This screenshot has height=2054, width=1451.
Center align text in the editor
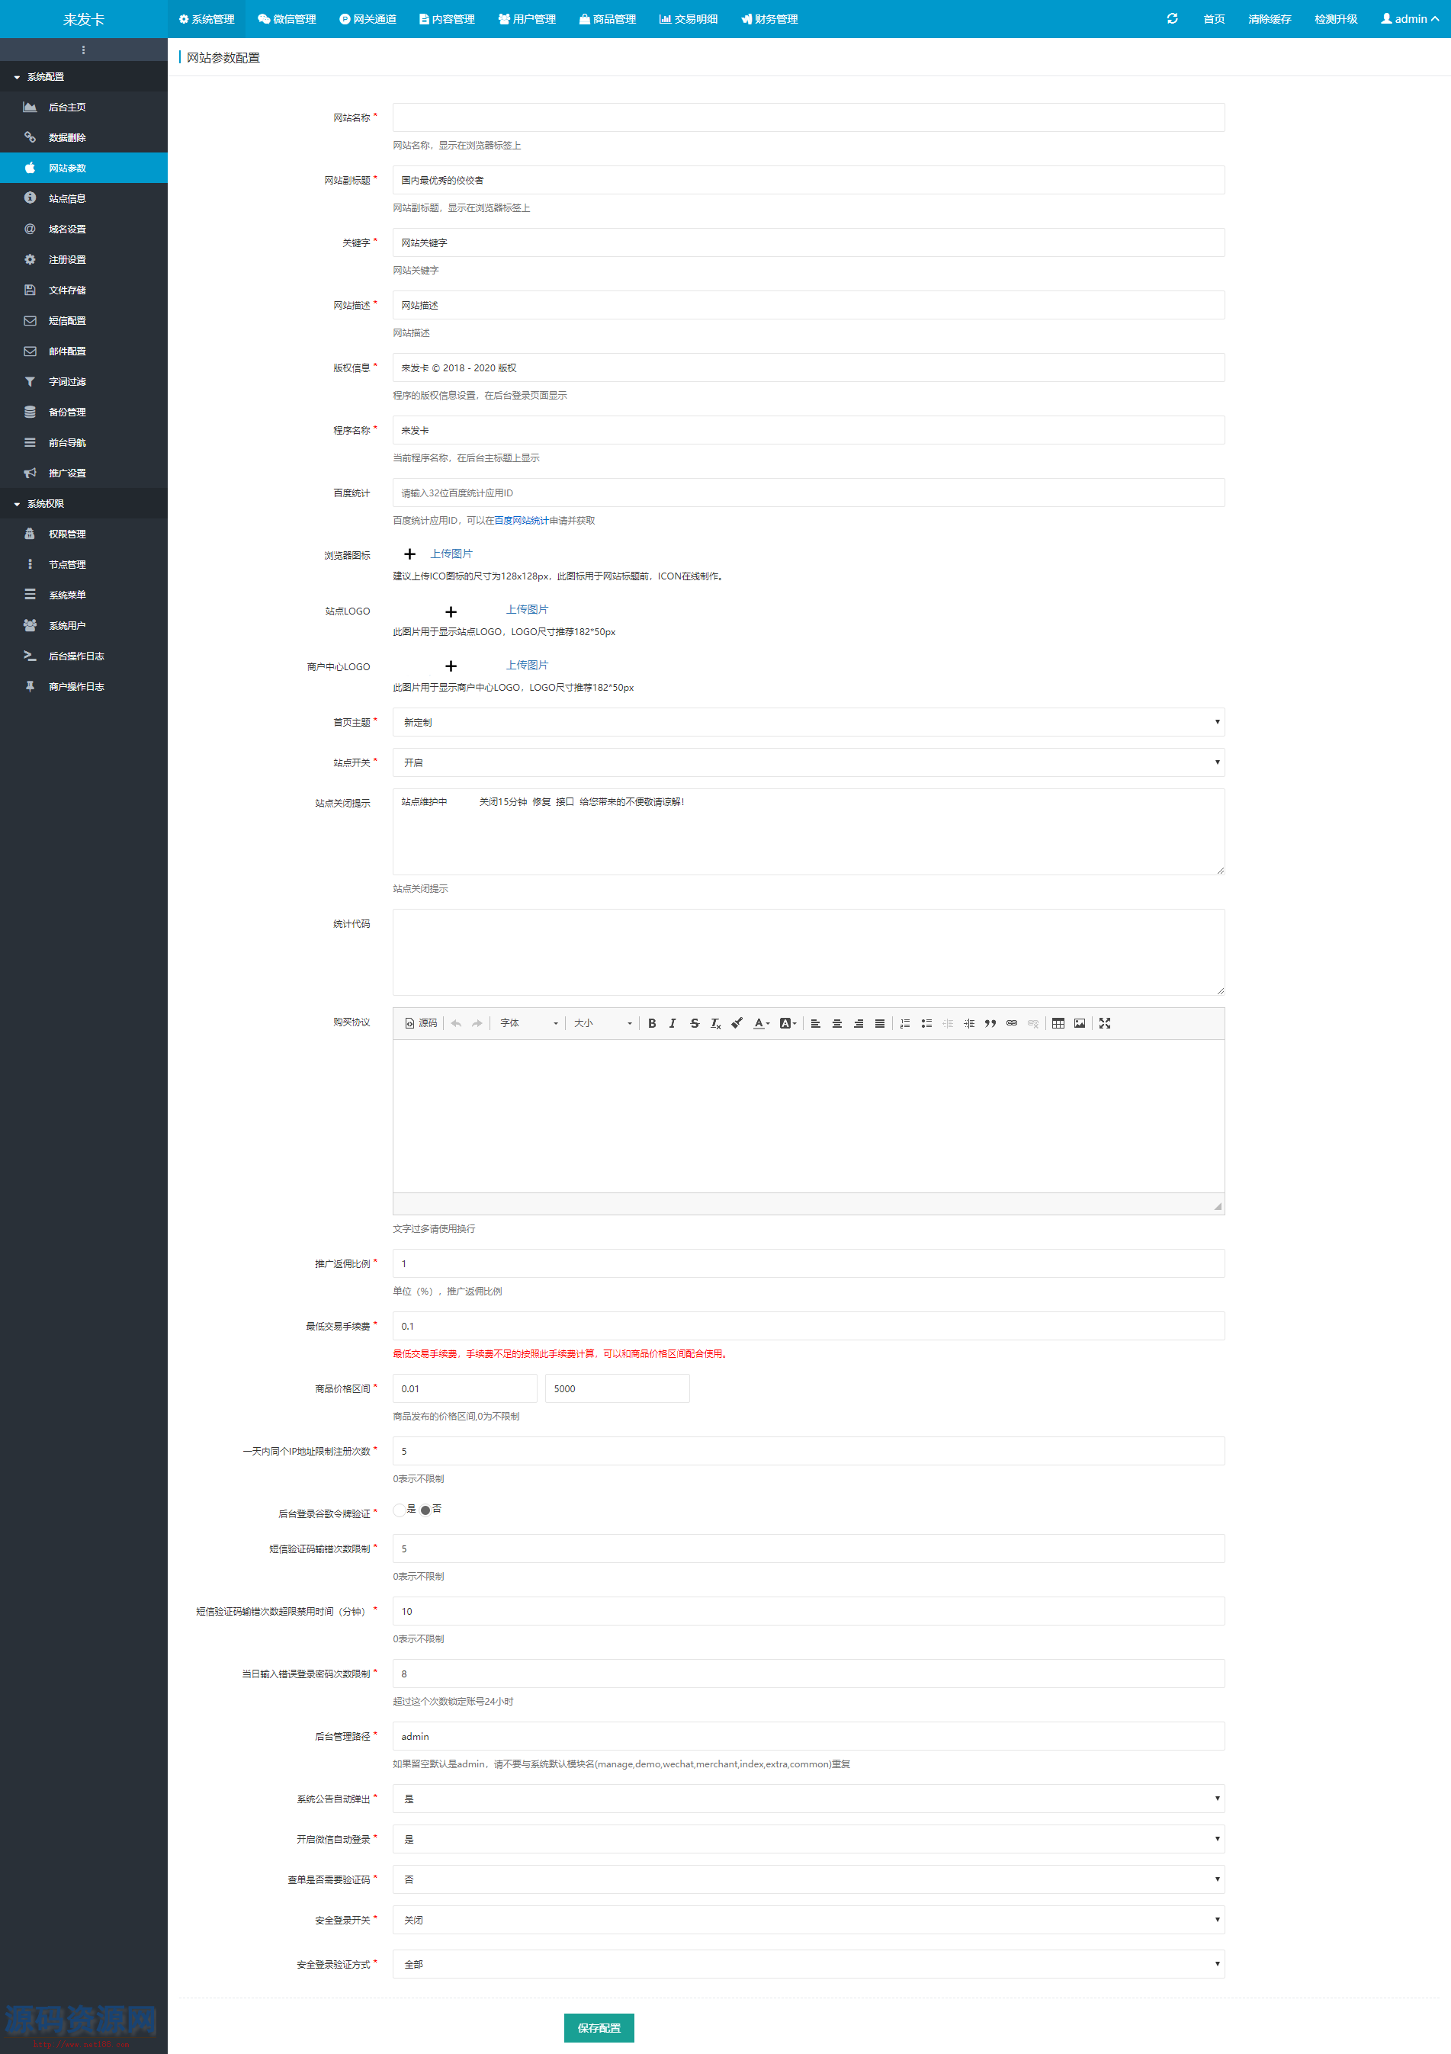tap(837, 1023)
